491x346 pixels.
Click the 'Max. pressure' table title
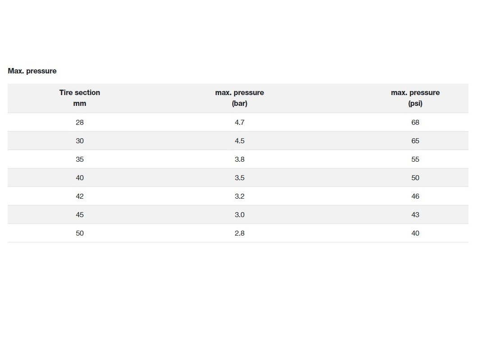(32, 71)
